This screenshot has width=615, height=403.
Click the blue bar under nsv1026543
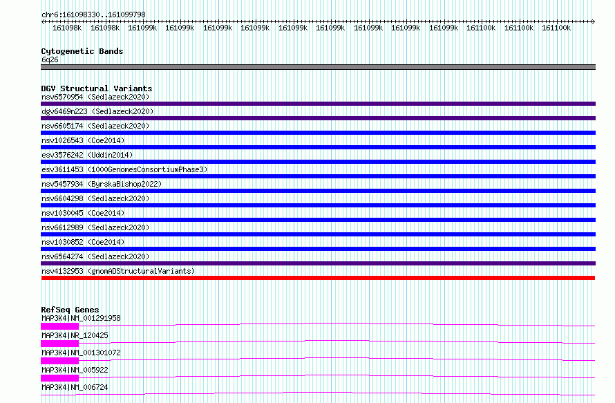tap(318, 147)
